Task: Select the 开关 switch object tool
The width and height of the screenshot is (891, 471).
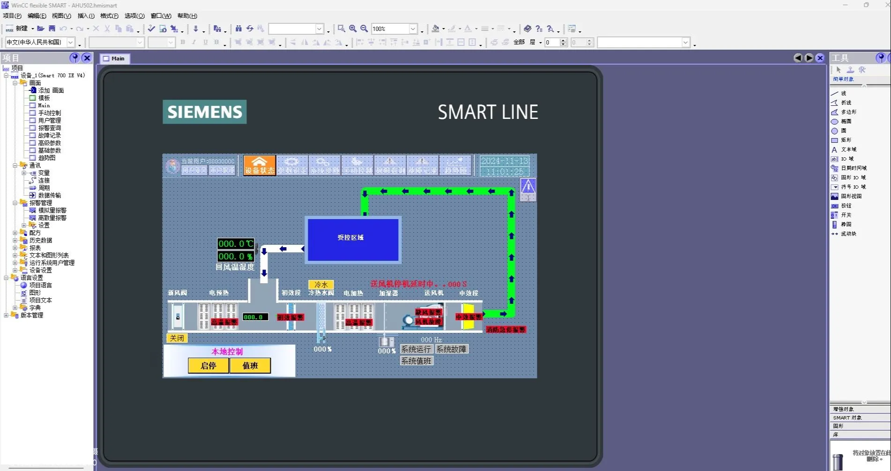Action: pyautogui.click(x=846, y=215)
